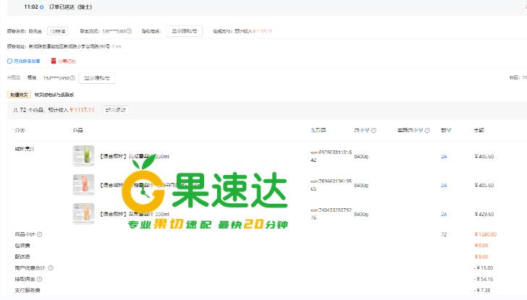Select the payment service fee -¥7.38
The image size is (527, 300).
point(482,290)
